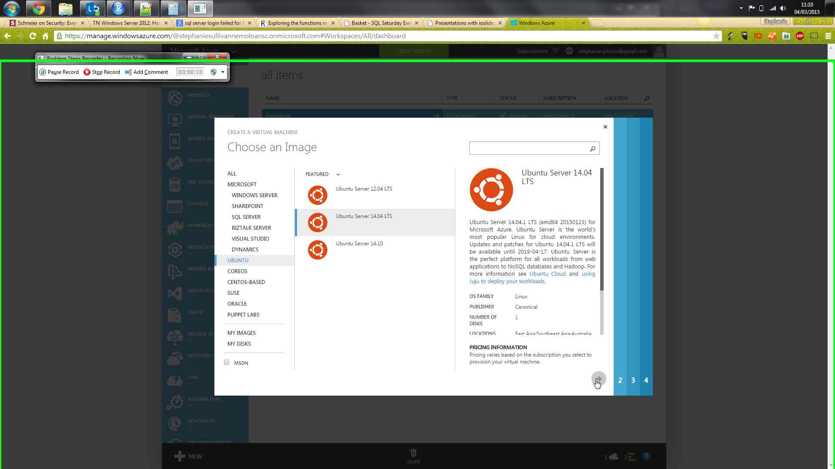The height and width of the screenshot is (469, 835).
Task: Go to wizard step 3
Action: (x=633, y=380)
